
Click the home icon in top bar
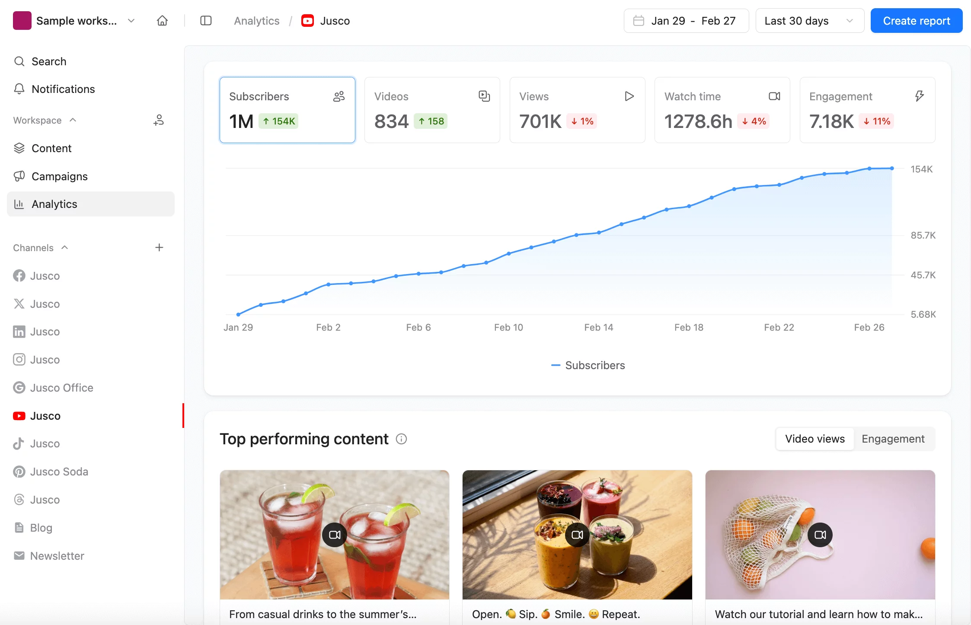(162, 21)
